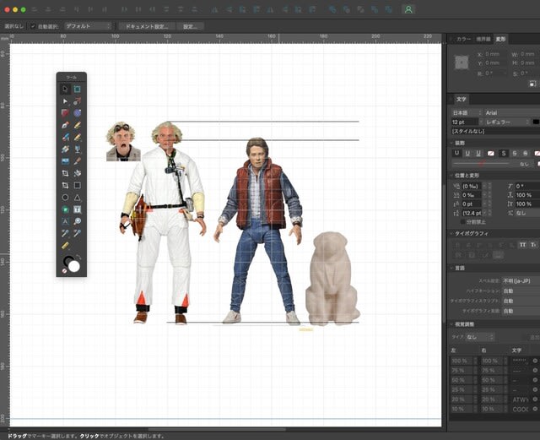
Task: Click the X position field in 変形
Action: (495, 54)
